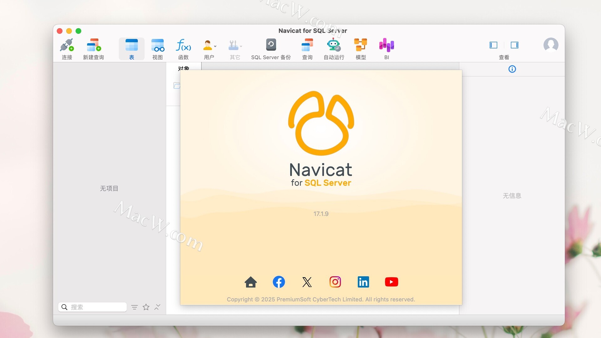The height and width of the screenshot is (338, 601).
Task: Open the Instagram link icon
Action: click(335, 282)
